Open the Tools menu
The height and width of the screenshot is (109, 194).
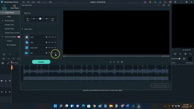click(33, 2)
